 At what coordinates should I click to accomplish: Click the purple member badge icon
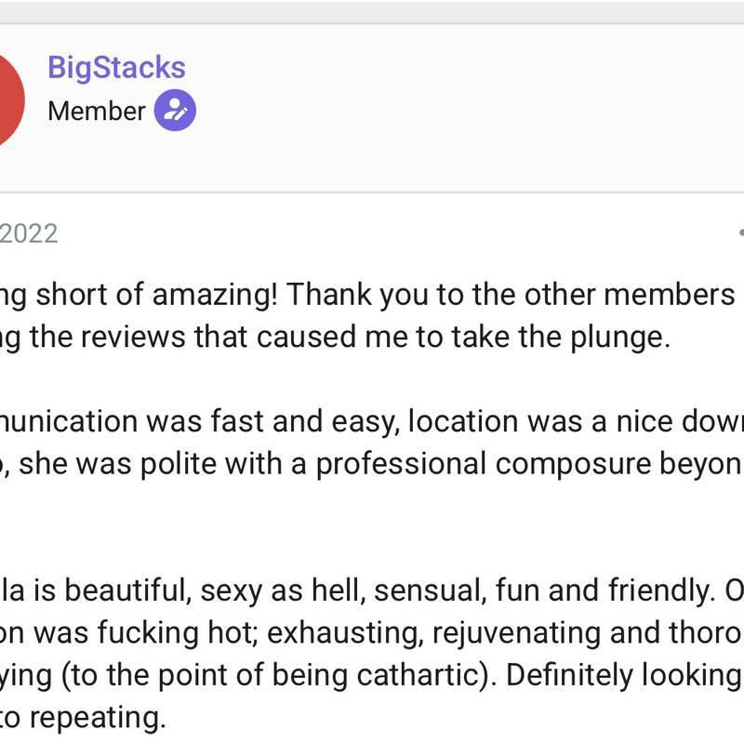175,112
